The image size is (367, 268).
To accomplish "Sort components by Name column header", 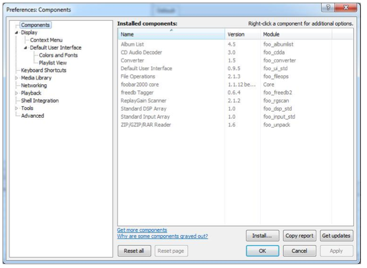I will 171,34.
